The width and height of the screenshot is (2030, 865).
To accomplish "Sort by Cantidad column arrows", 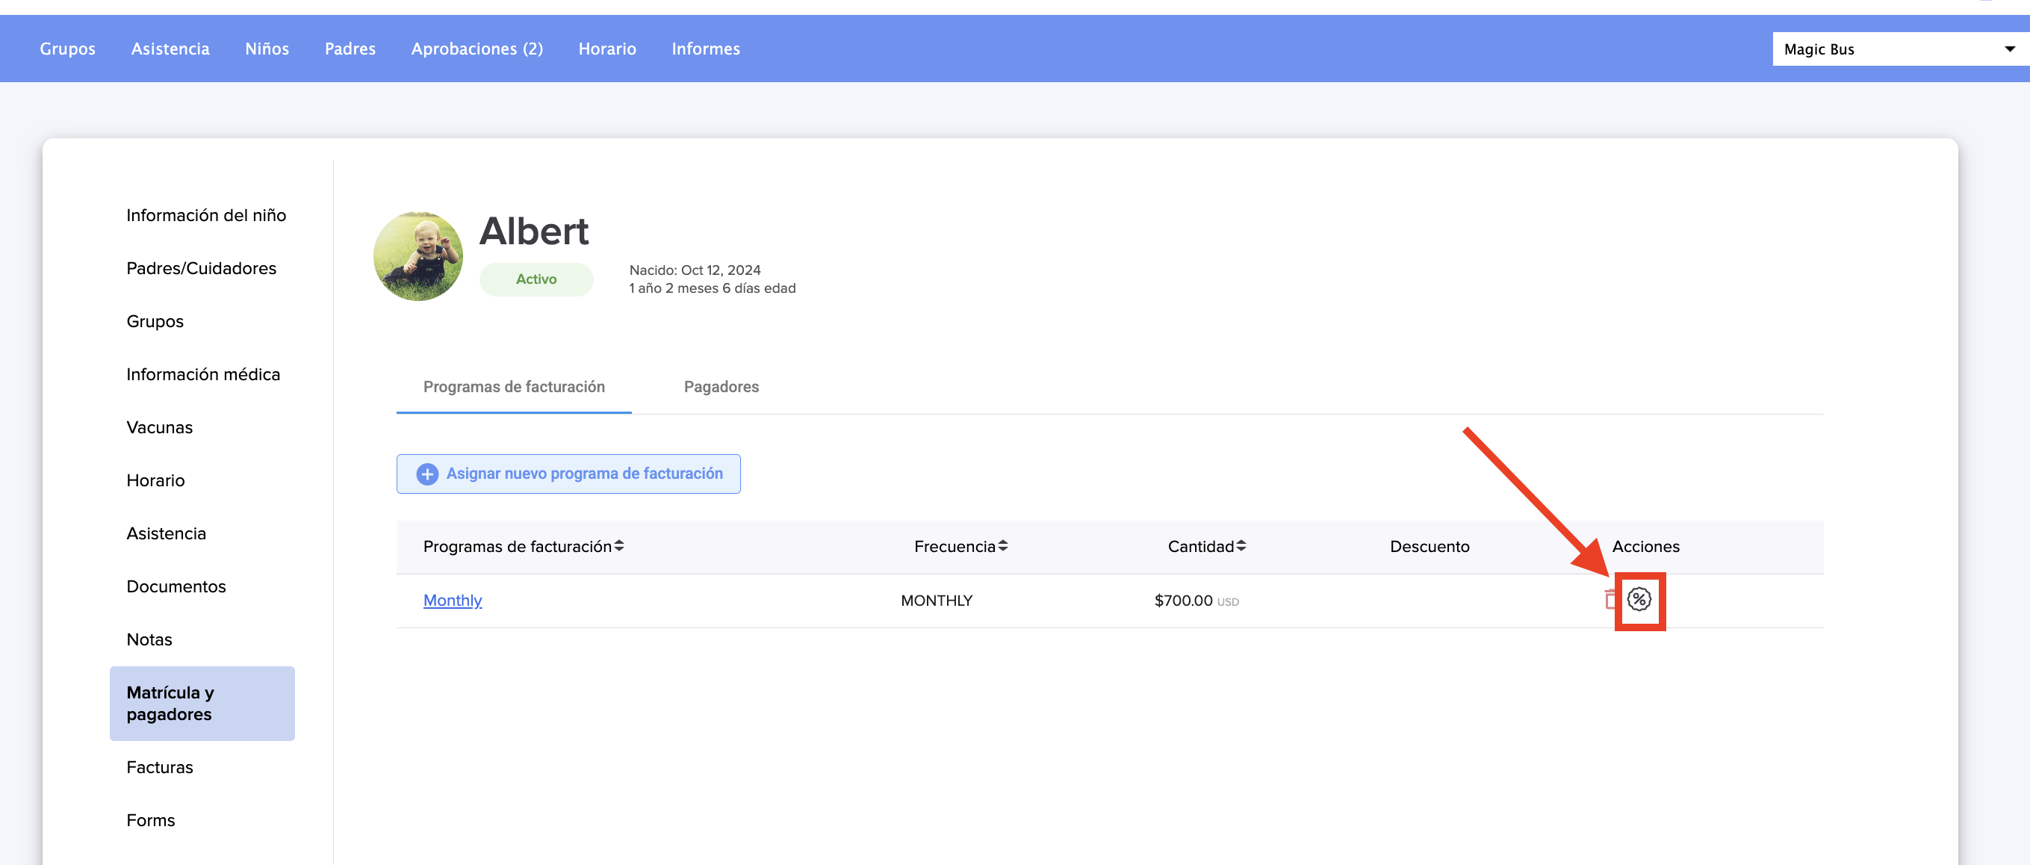I will coord(1241,546).
